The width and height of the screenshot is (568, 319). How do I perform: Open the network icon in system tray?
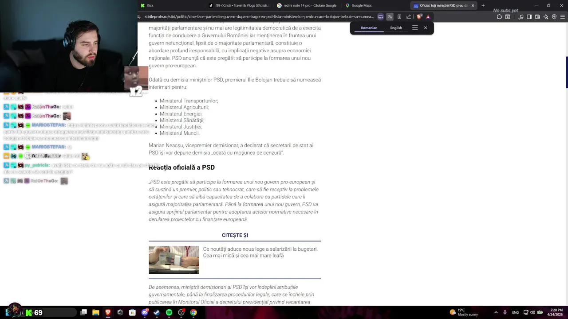525,312
